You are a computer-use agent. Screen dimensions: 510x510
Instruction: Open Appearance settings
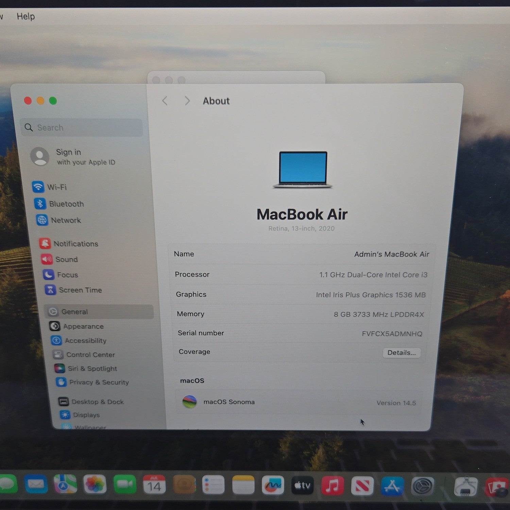click(76, 326)
